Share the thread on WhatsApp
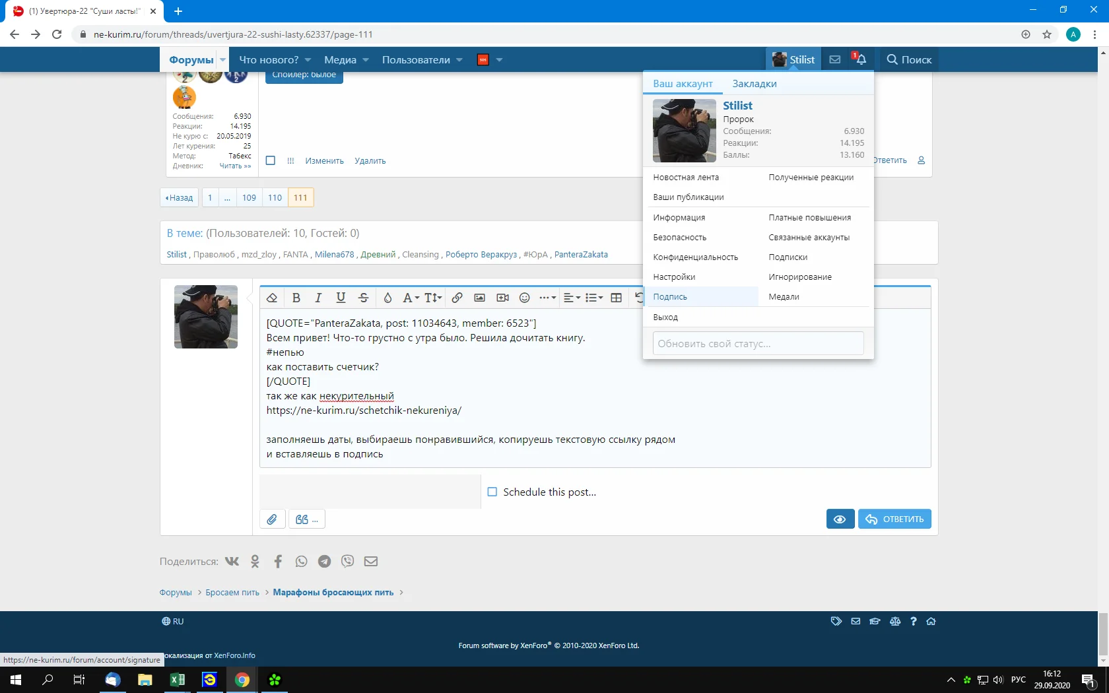 (x=301, y=562)
